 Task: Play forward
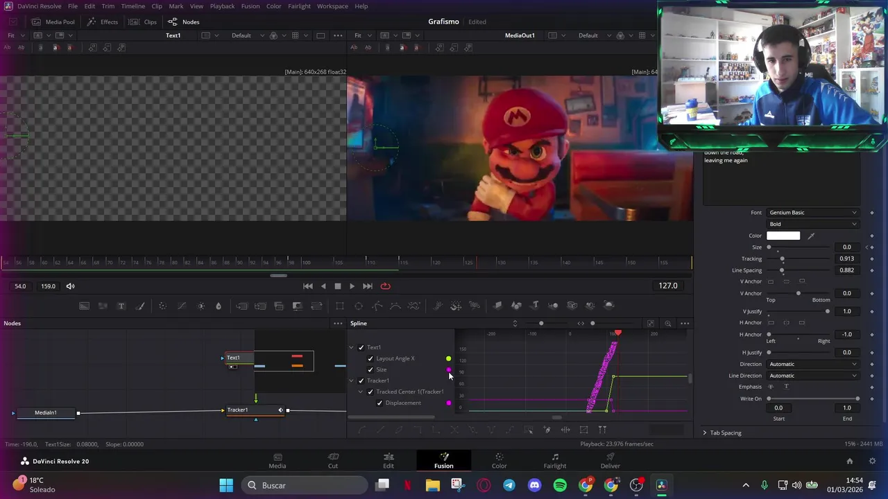tap(352, 286)
